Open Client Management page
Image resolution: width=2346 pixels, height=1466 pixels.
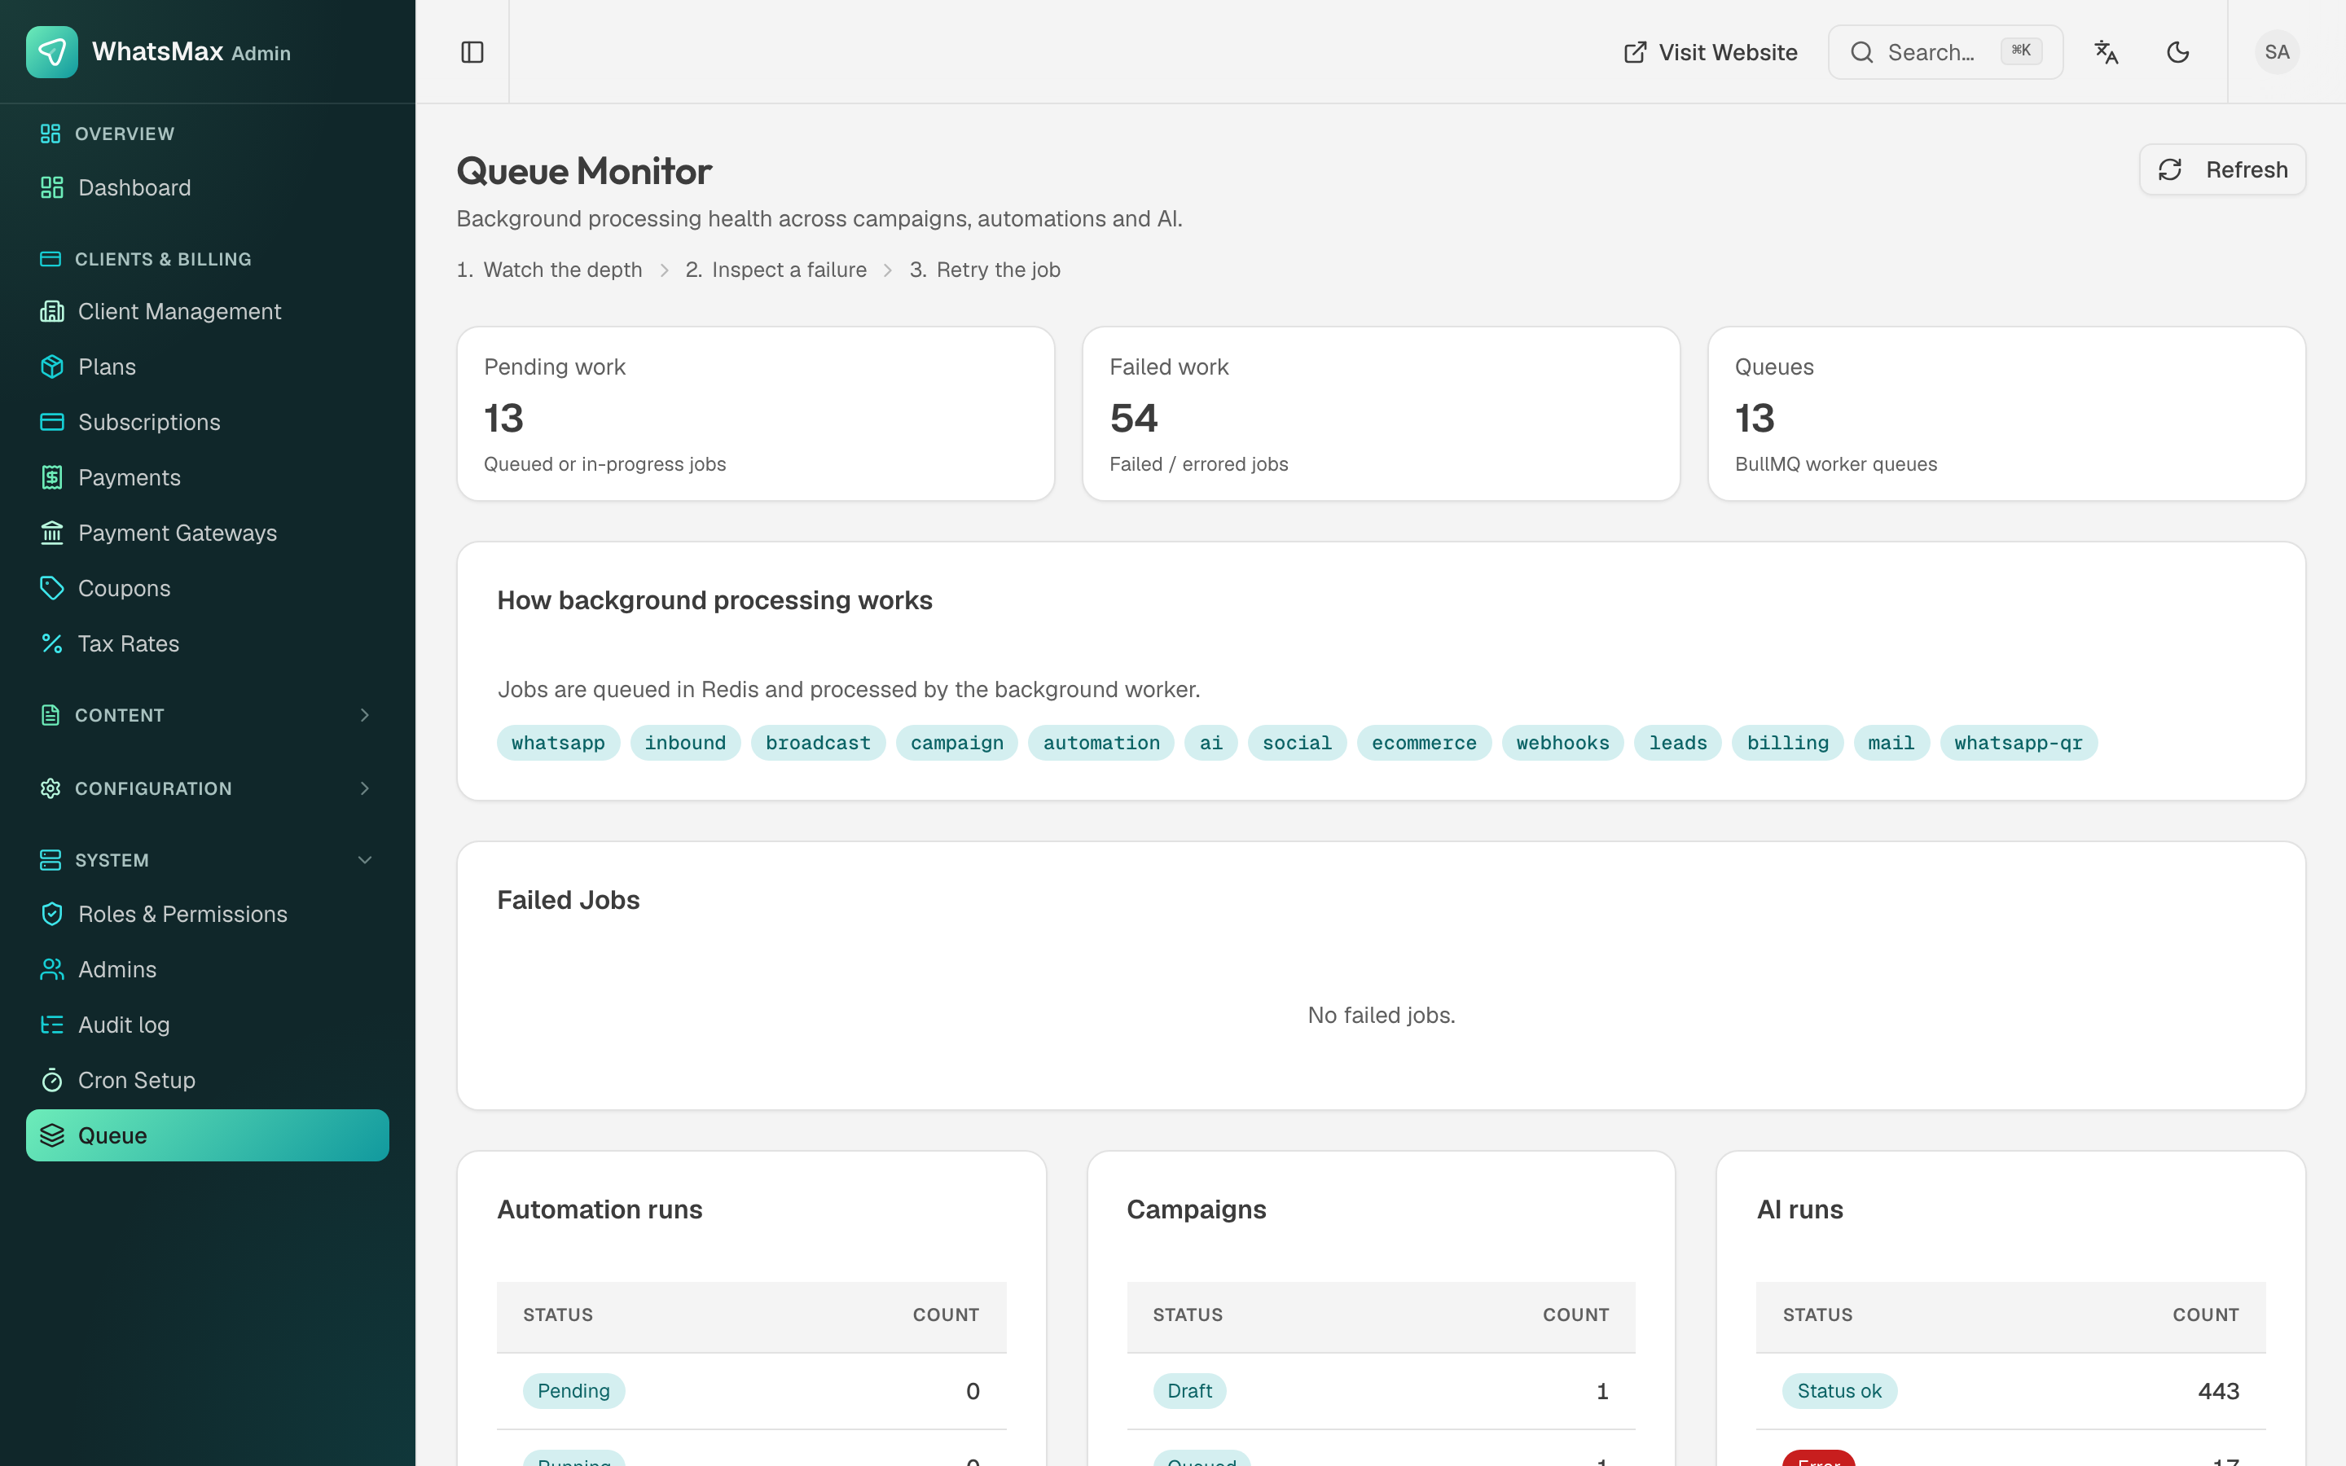[x=208, y=311]
